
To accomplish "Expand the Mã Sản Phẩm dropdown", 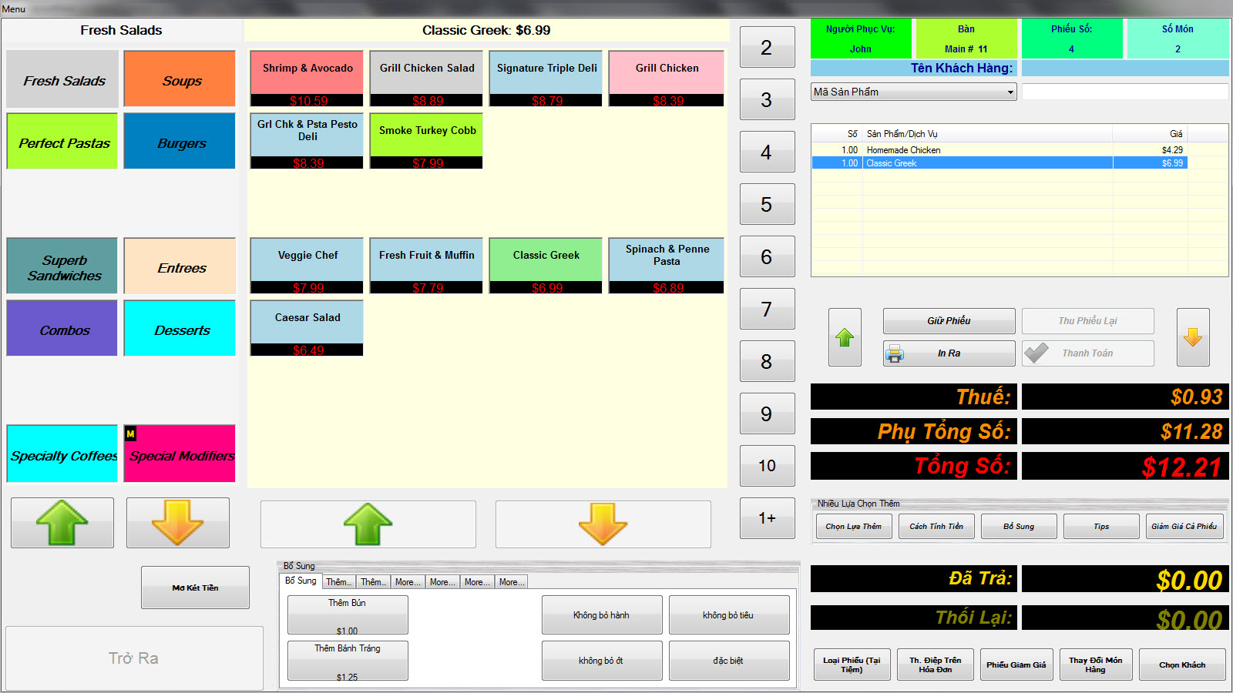I will click(1010, 92).
